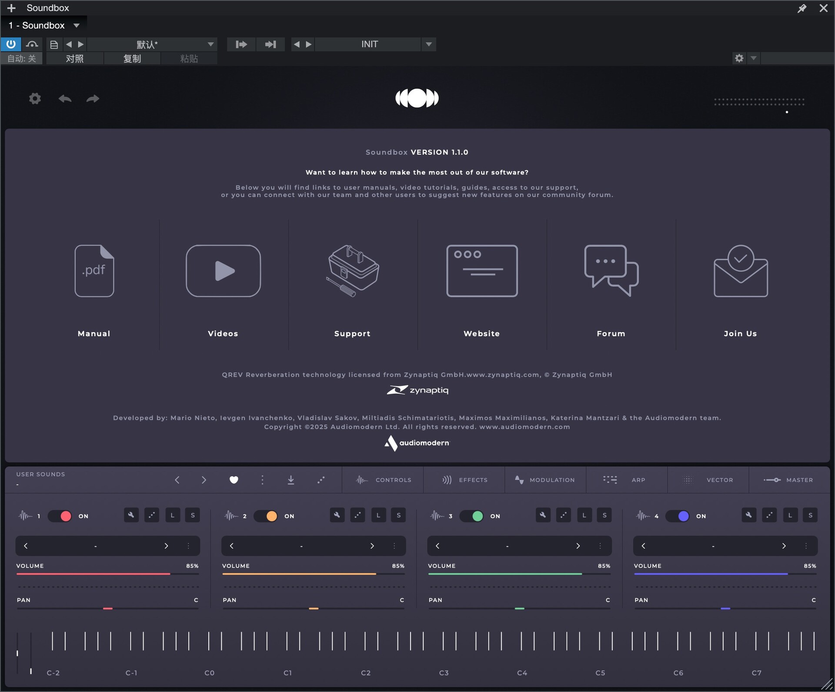Open the Forum chat bubbles icon
The image size is (835, 692).
click(611, 271)
